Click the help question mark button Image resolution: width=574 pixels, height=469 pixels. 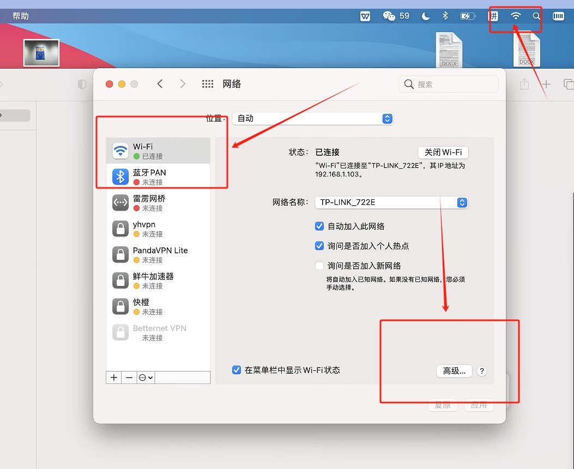[481, 371]
